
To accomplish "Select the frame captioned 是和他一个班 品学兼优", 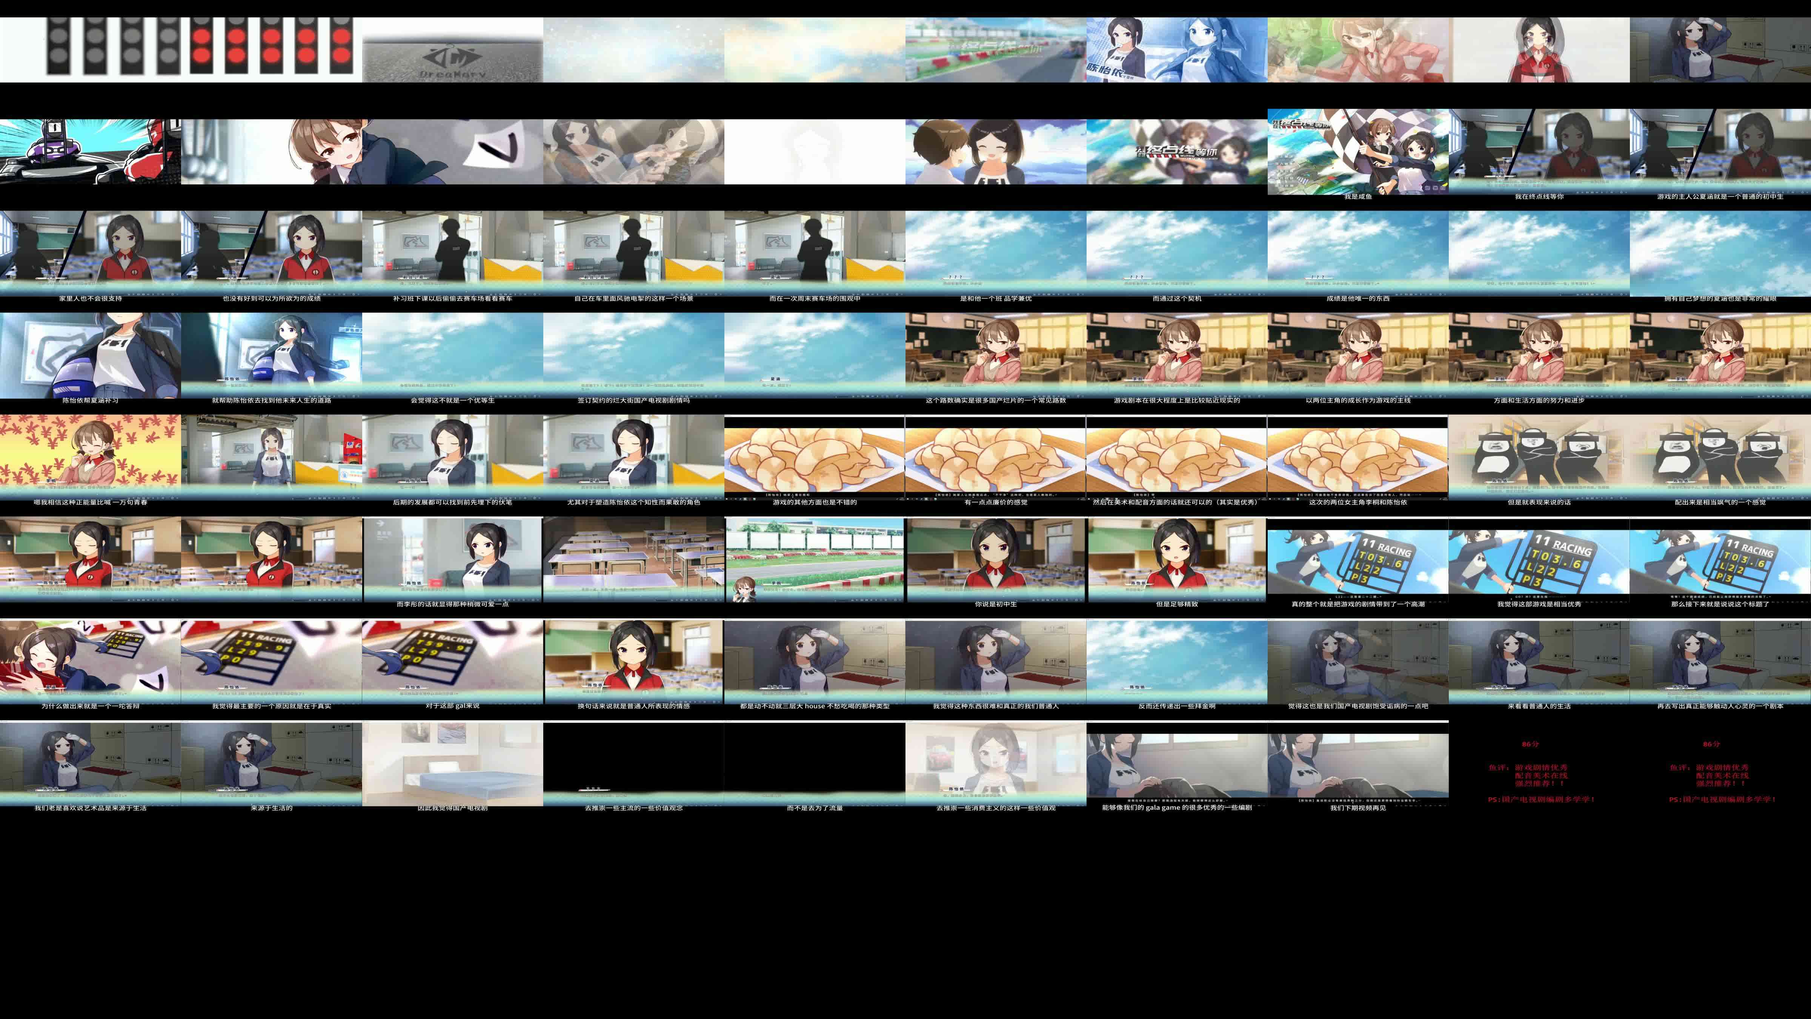I will coord(996,254).
